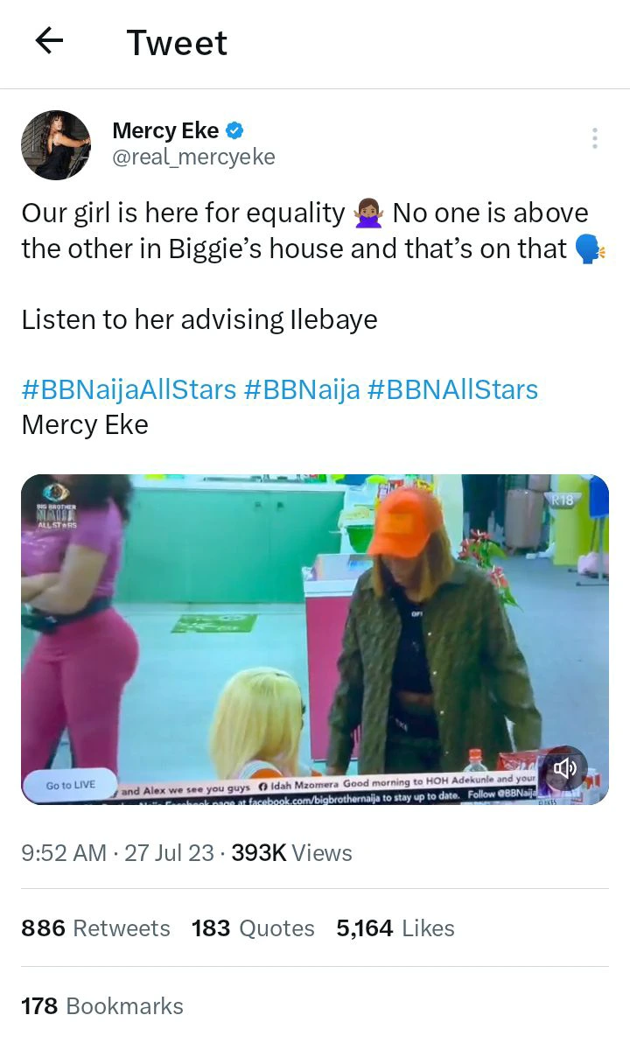View the 886 Retweets list

[95, 927]
